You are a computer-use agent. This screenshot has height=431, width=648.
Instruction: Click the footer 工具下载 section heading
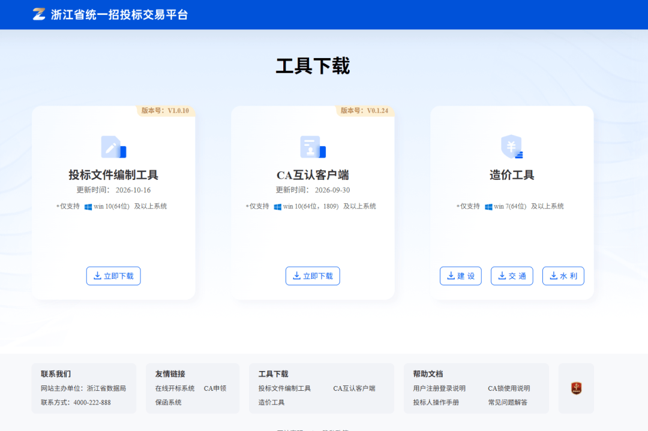coord(273,373)
